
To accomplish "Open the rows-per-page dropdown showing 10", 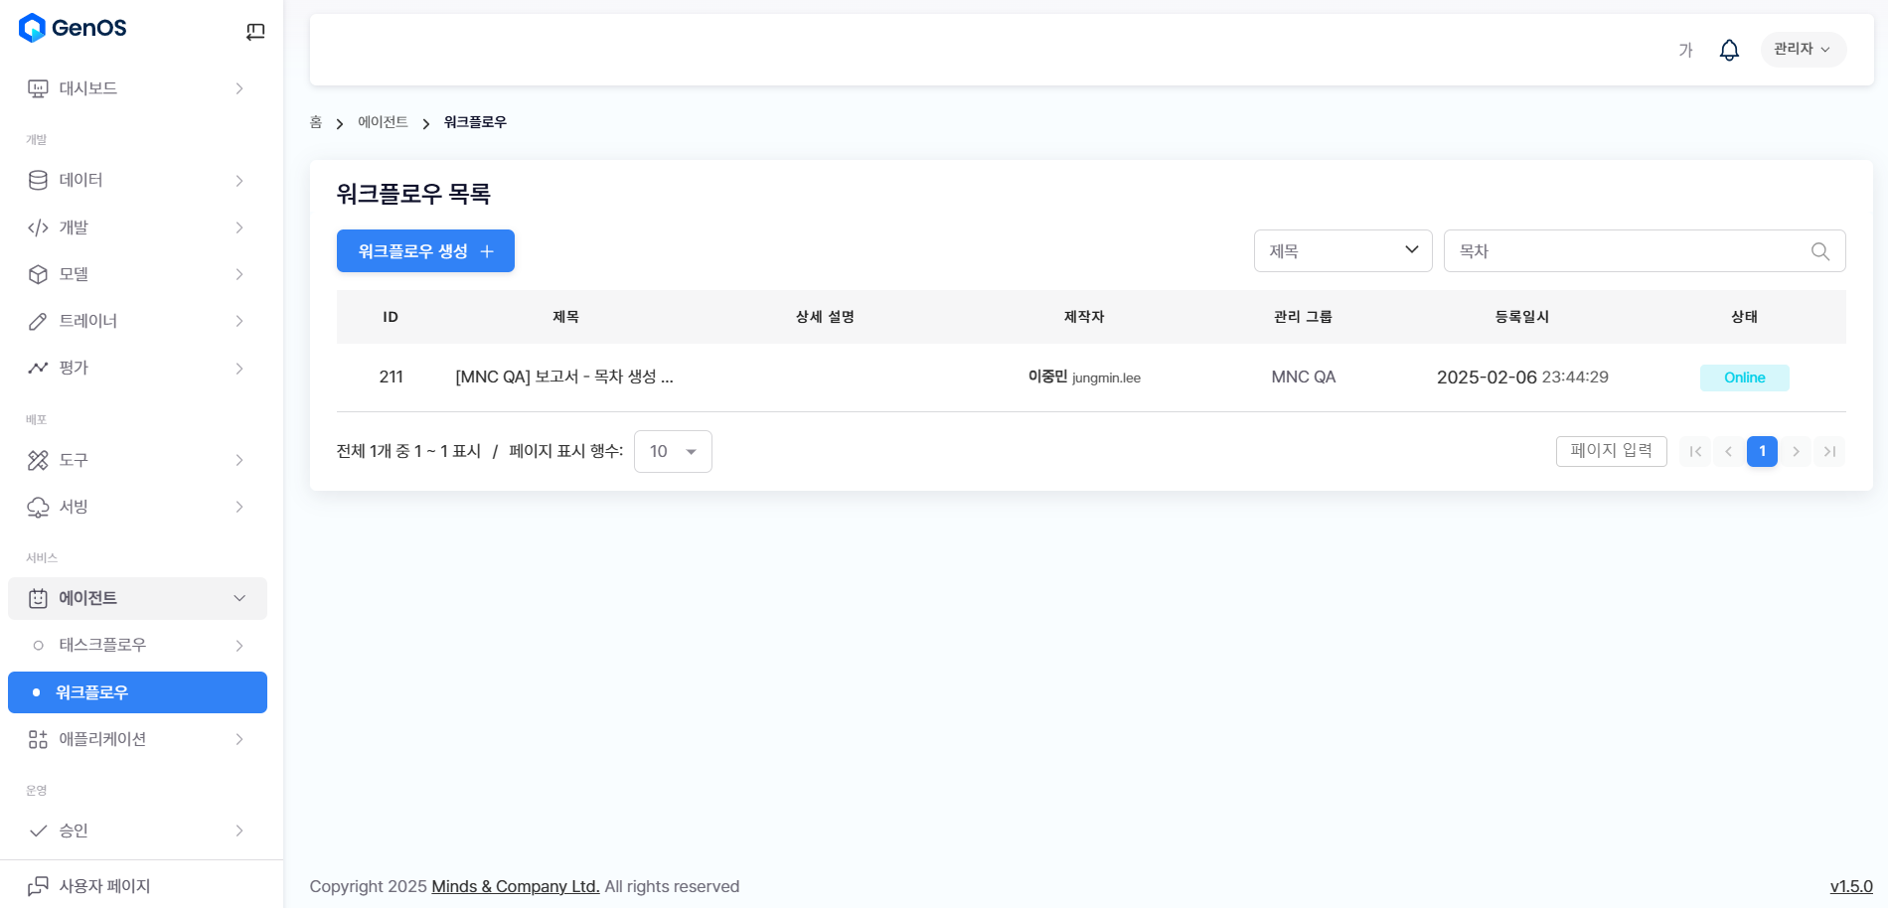I will click(673, 452).
